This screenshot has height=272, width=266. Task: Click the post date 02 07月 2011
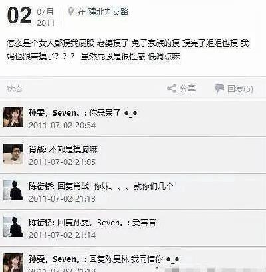coord(31,16)
